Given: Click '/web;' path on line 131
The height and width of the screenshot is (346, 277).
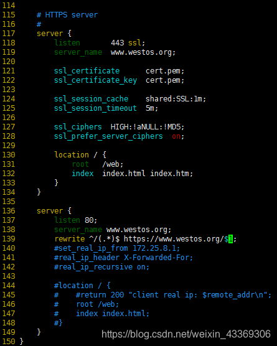Looking at the screenshot, I should click(113, 164).
